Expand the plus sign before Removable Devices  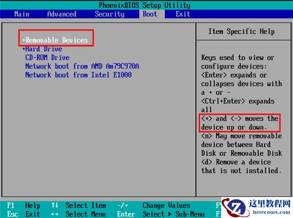(x=24, y=40)
